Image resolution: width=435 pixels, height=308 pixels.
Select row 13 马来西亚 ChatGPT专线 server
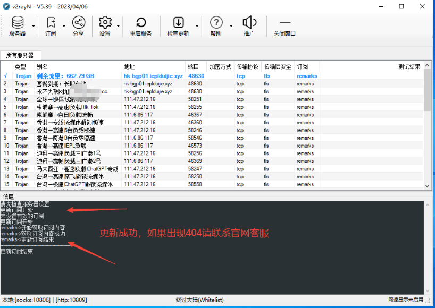67,169
